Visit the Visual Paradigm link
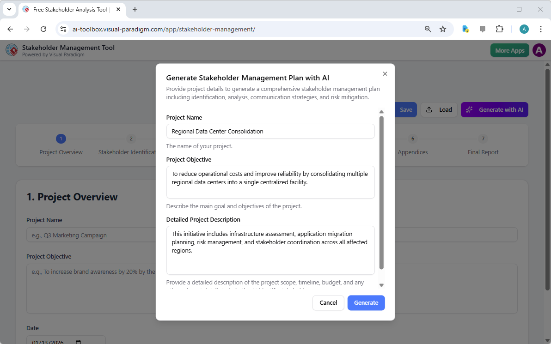 [x=67, y=54]
